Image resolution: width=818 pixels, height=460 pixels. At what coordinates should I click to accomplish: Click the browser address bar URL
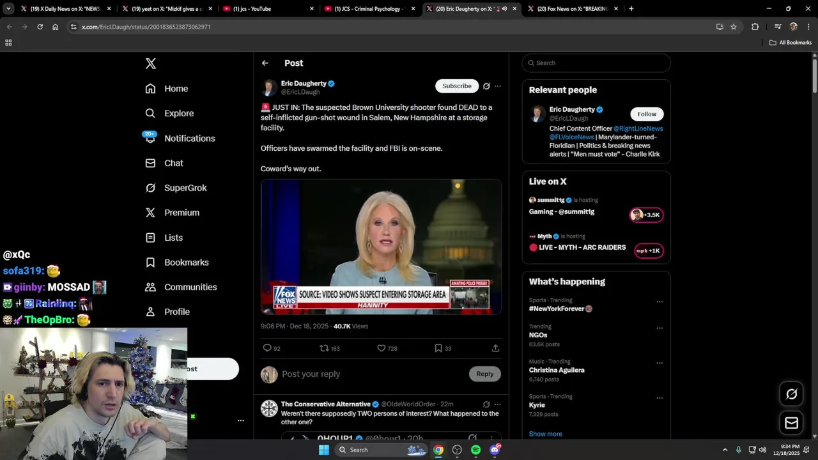(146, 27)
